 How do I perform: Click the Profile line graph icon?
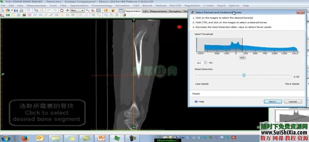pos(2,15)
